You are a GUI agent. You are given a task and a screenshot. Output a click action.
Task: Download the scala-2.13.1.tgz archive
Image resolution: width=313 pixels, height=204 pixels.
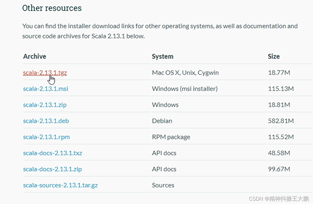(45, 73)
